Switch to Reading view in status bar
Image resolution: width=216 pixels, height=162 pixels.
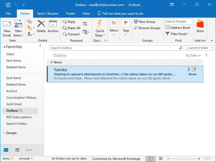161,158
